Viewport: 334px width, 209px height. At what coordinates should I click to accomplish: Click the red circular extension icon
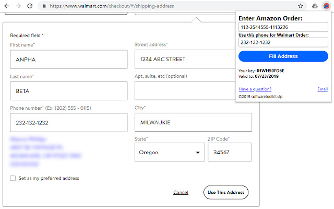click(x=326, y=6)
